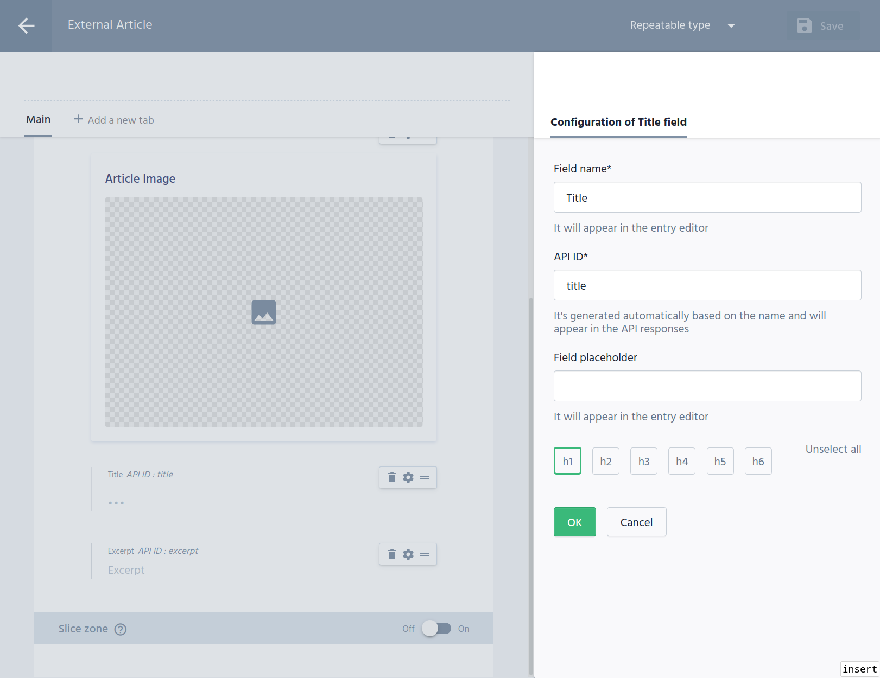Click the Save icon in the header
880x678 pixels.
[804, 25]
